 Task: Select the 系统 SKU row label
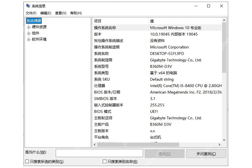click(102, 79)
